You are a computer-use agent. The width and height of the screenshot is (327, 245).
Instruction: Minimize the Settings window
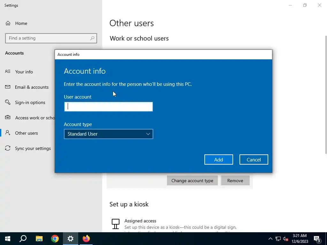(290, 5)
